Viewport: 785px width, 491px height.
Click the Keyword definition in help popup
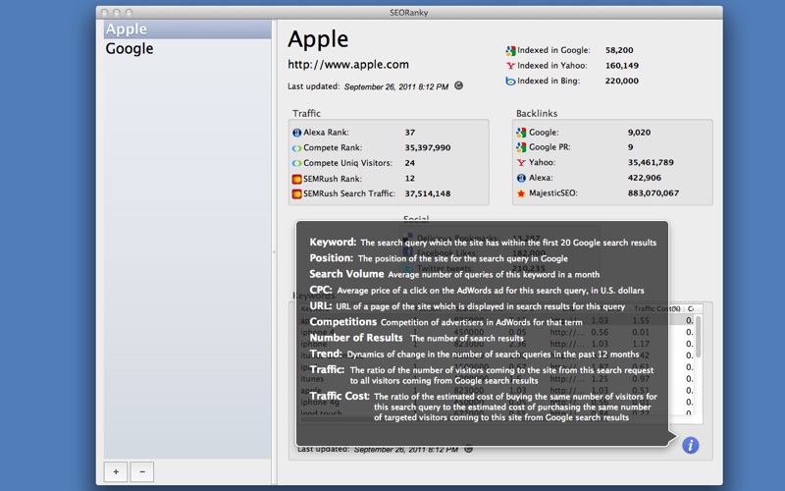click(x=508, y=243)
